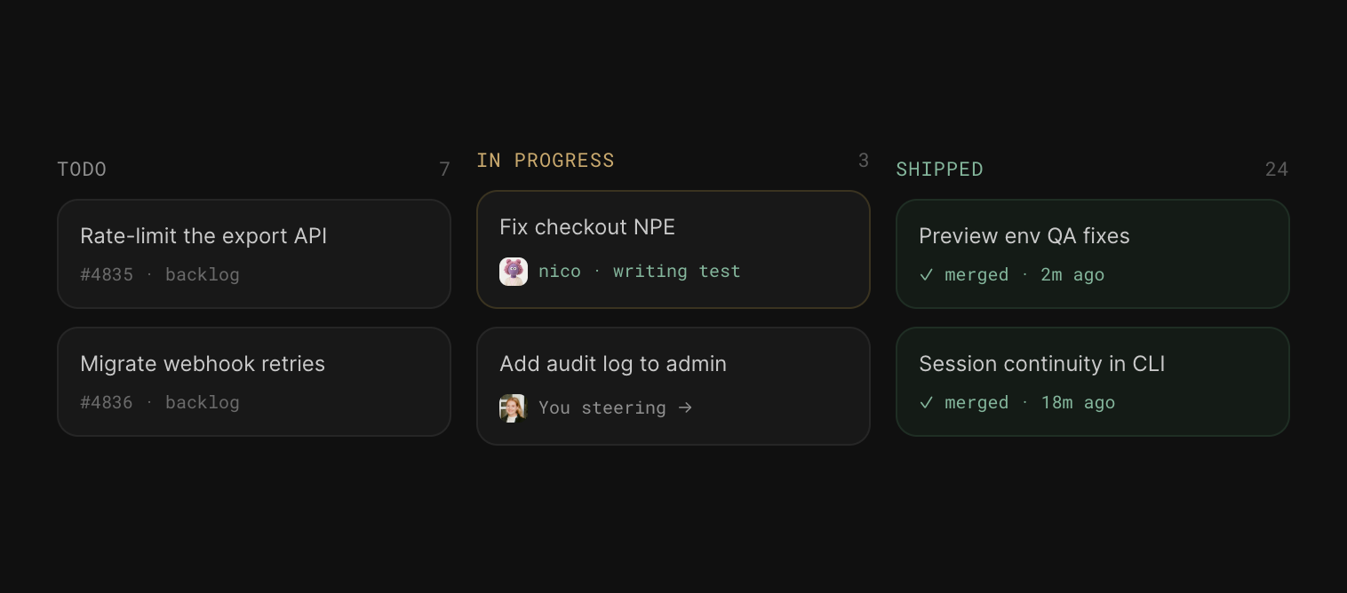Open the Rate-limit the export API card
The width and height of the screenshot is (1347, 593).
coord(254,254)
